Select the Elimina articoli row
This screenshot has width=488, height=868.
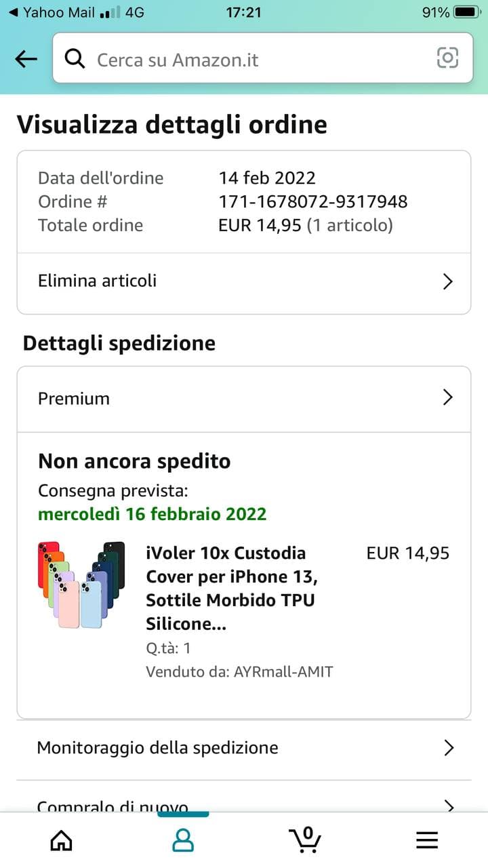pos(203,281)
